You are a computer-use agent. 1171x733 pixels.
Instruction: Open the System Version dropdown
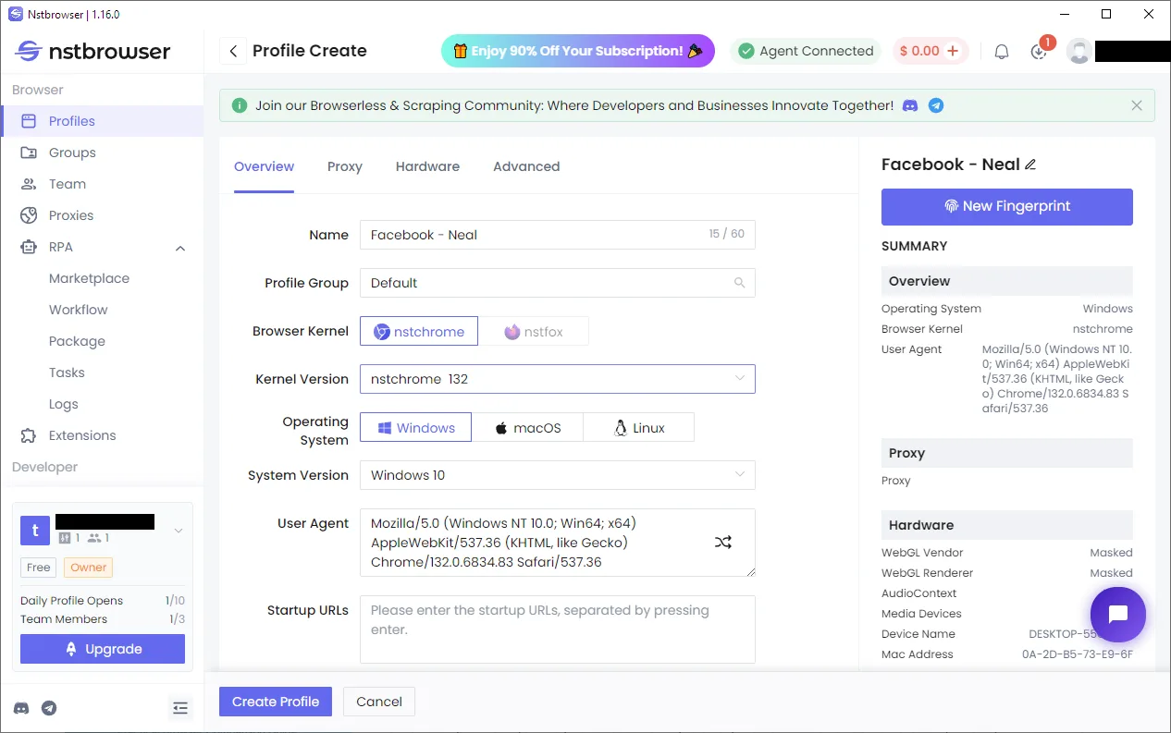(558, 475)
